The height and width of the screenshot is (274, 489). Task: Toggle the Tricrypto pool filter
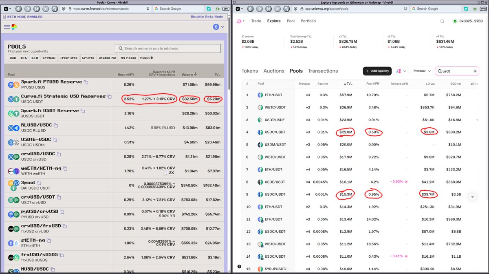(x=68, y=58)
